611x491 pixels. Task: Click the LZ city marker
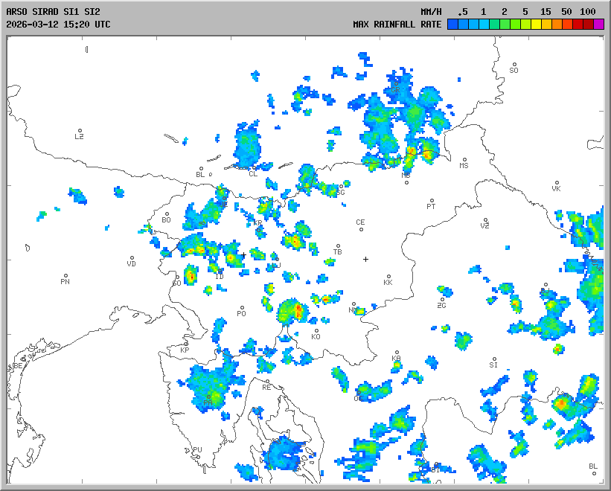click(80, 130)
